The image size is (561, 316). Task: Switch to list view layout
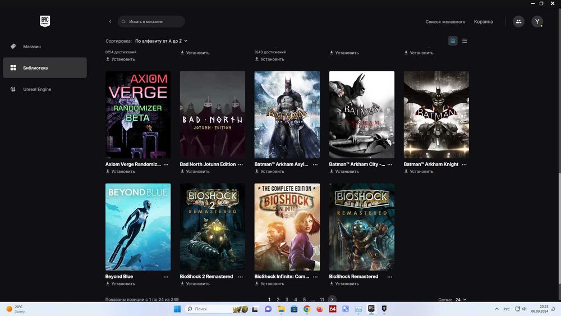(x=465, y=41)
